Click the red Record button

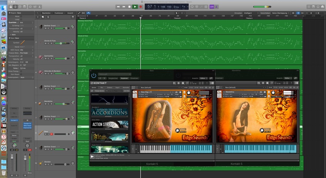[x=141, y=7]
